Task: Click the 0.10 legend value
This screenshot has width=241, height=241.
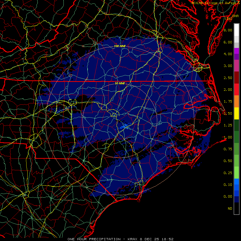Action: pos(228,185)
